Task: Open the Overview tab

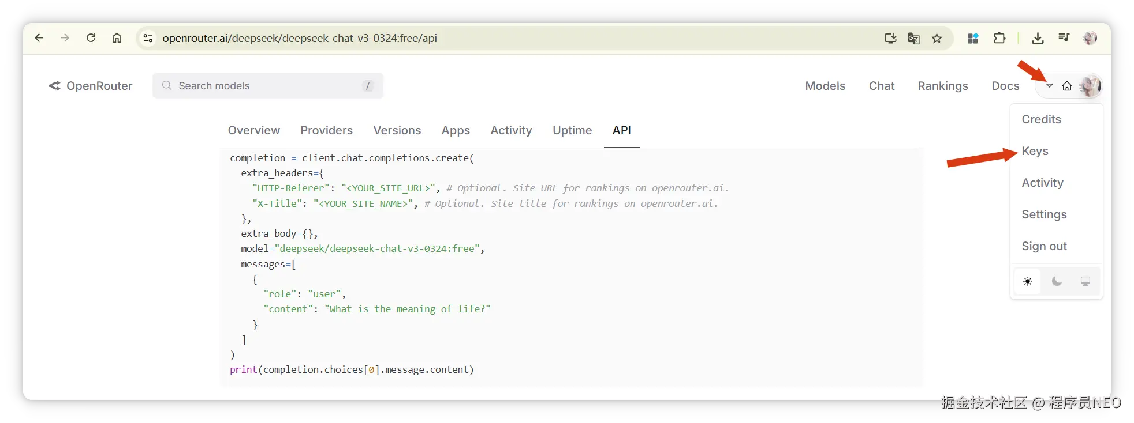Action: click(253, 130)
